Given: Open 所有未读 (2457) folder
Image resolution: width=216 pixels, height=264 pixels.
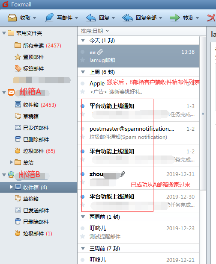Looking at the screenshot, I should tap(38, 45).
